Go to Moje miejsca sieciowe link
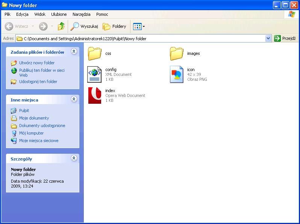Screen dimensions: 300x224 [39, 141]
